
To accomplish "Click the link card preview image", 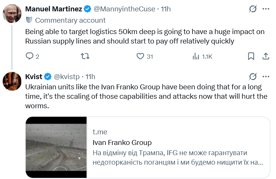I will pos(56,148).
